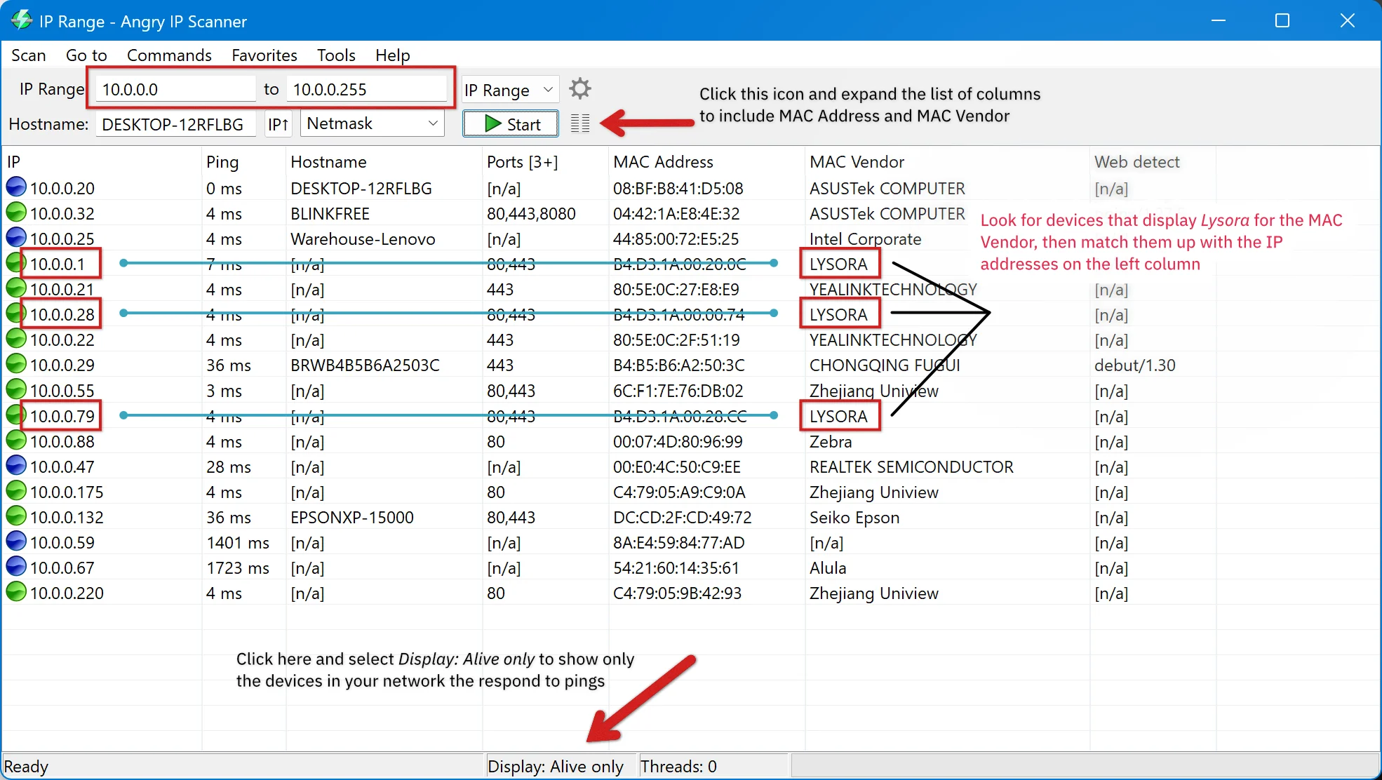Click the Ready status bar text
The height and width of the screenshot is (780, 1382).
pyautogui.click(x=26, y=766)
